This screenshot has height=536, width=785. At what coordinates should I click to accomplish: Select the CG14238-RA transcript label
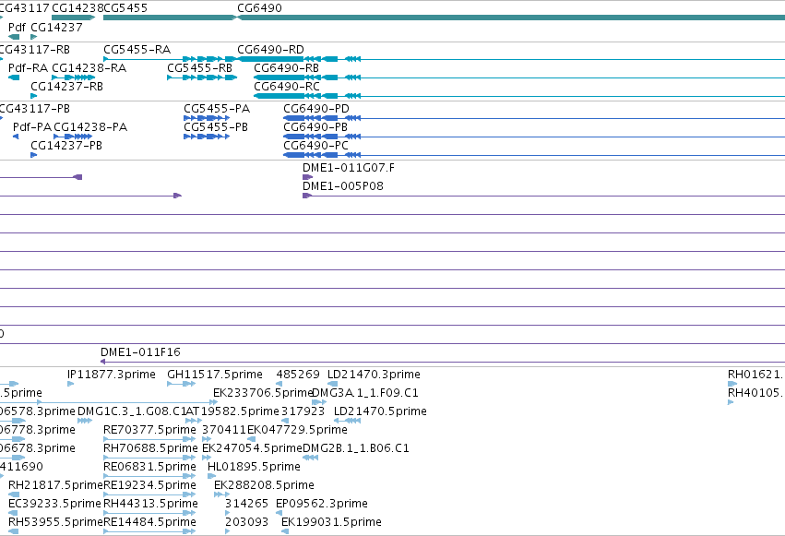pos(89,68)
